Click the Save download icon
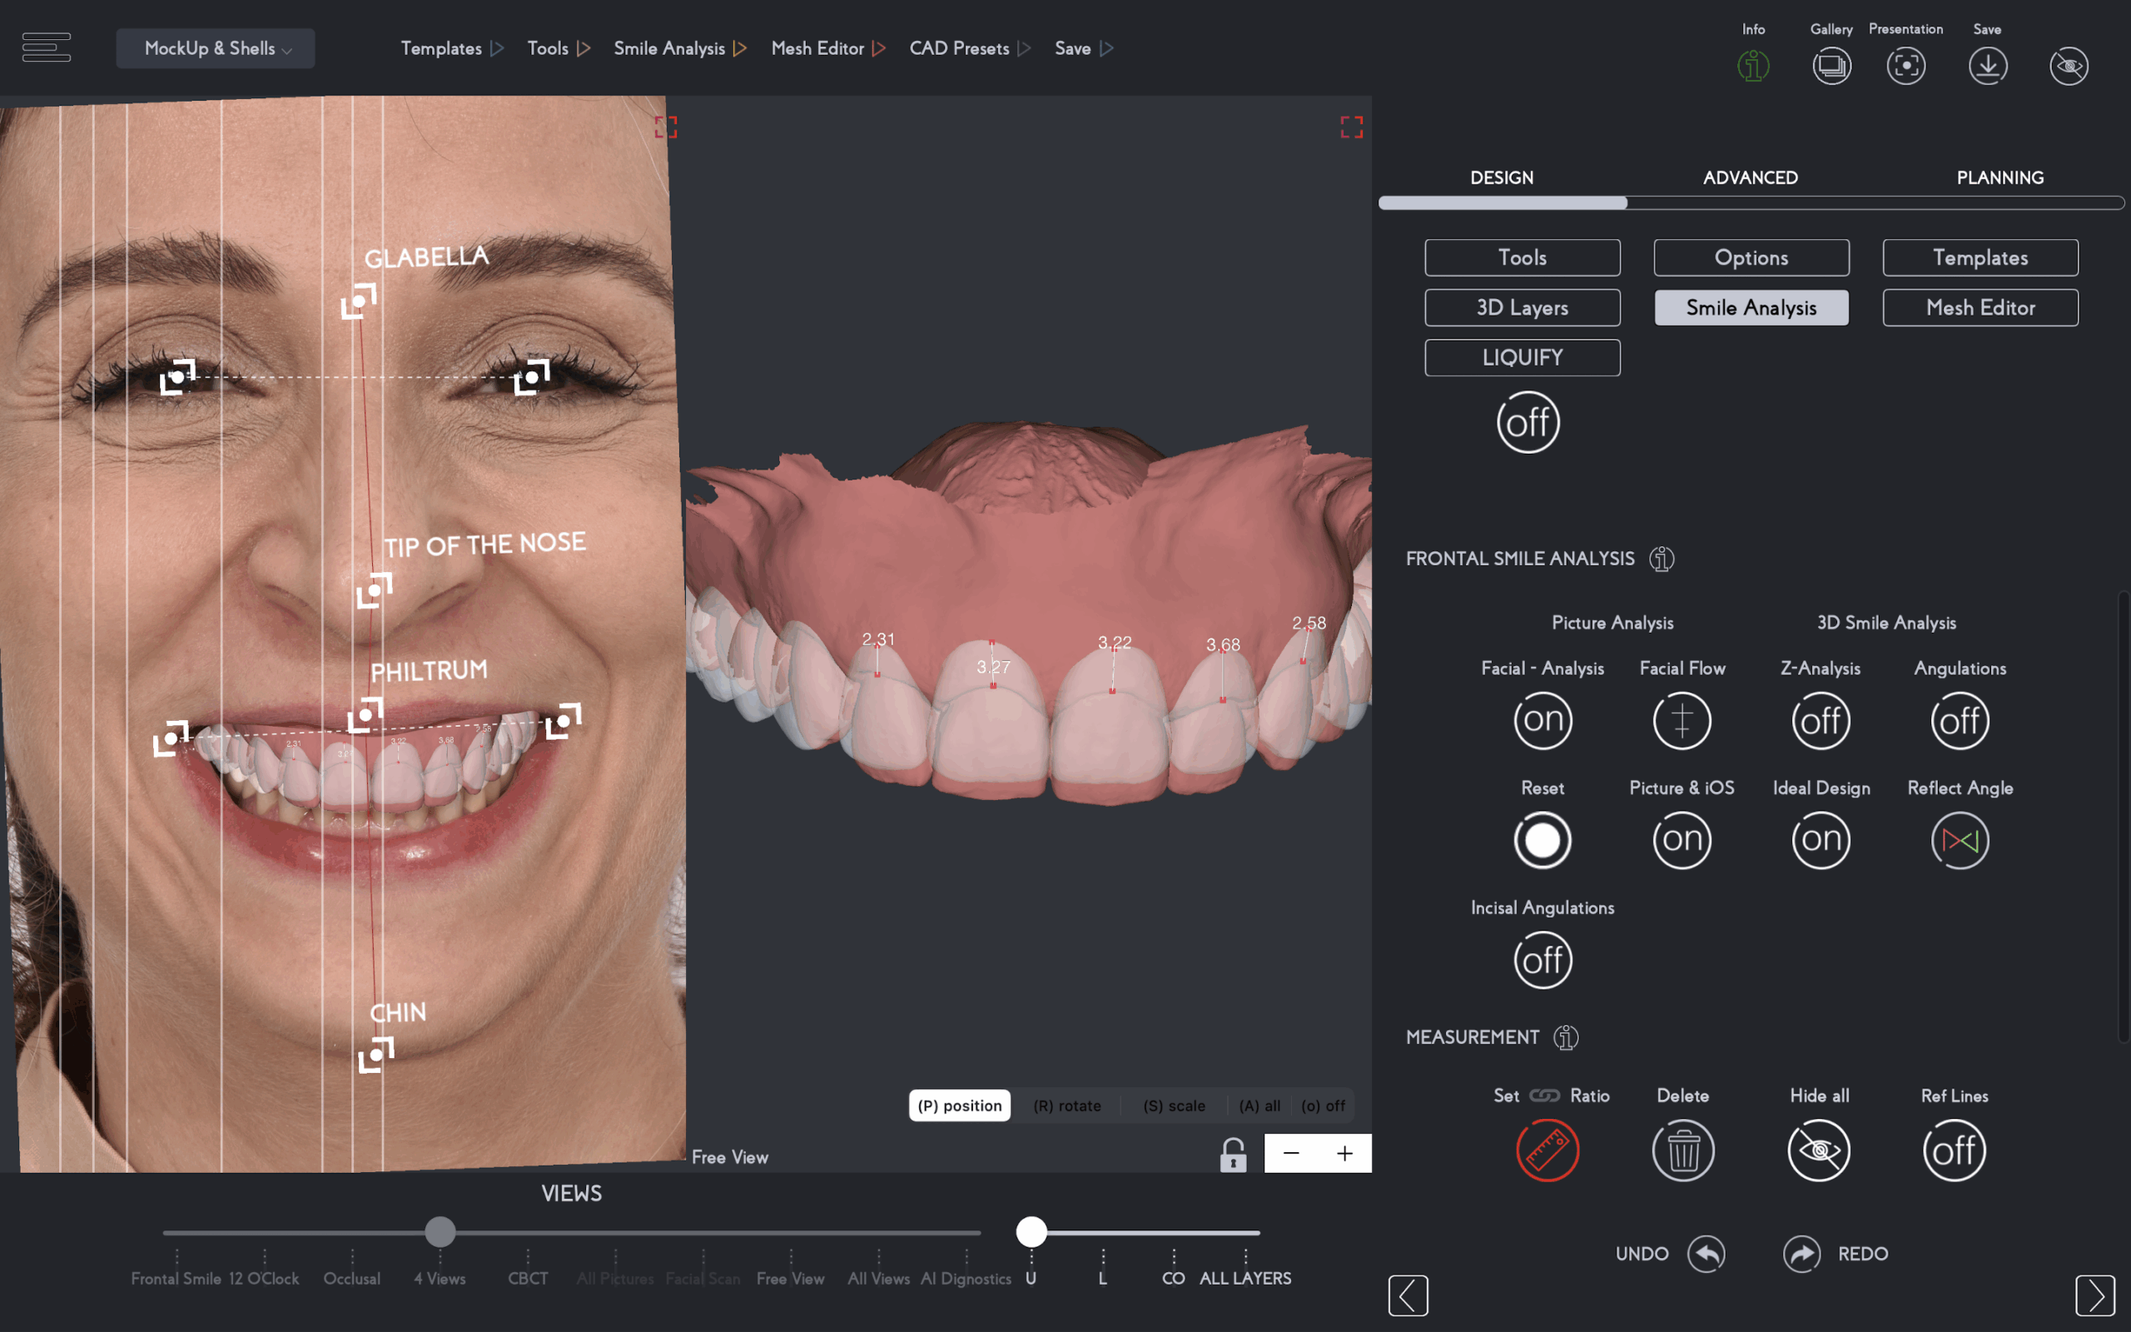 [x=1988, y=66]
